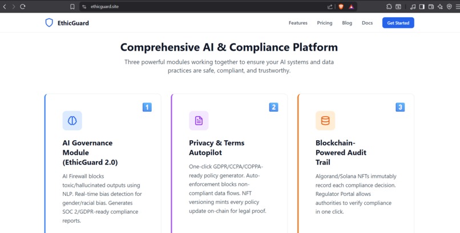Click the 'Algorand/Solana NFTs immutably' description text
This screenshot has width=460, height=233.
356,194
